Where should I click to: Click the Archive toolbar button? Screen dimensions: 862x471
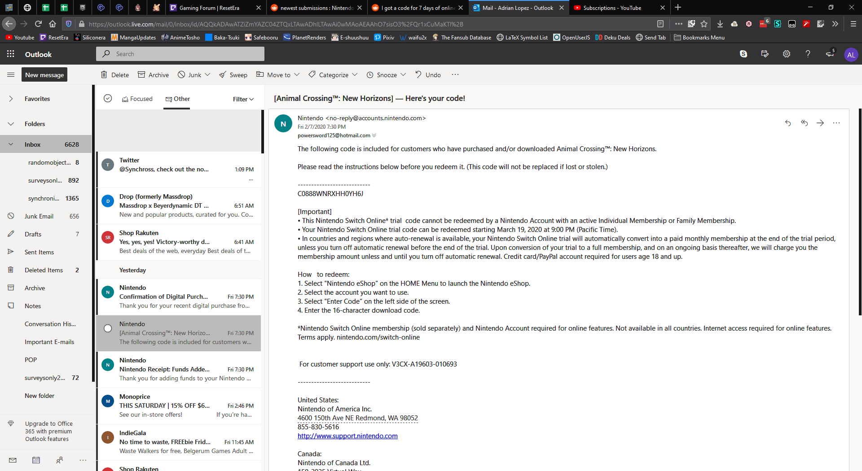pos(153,75)
